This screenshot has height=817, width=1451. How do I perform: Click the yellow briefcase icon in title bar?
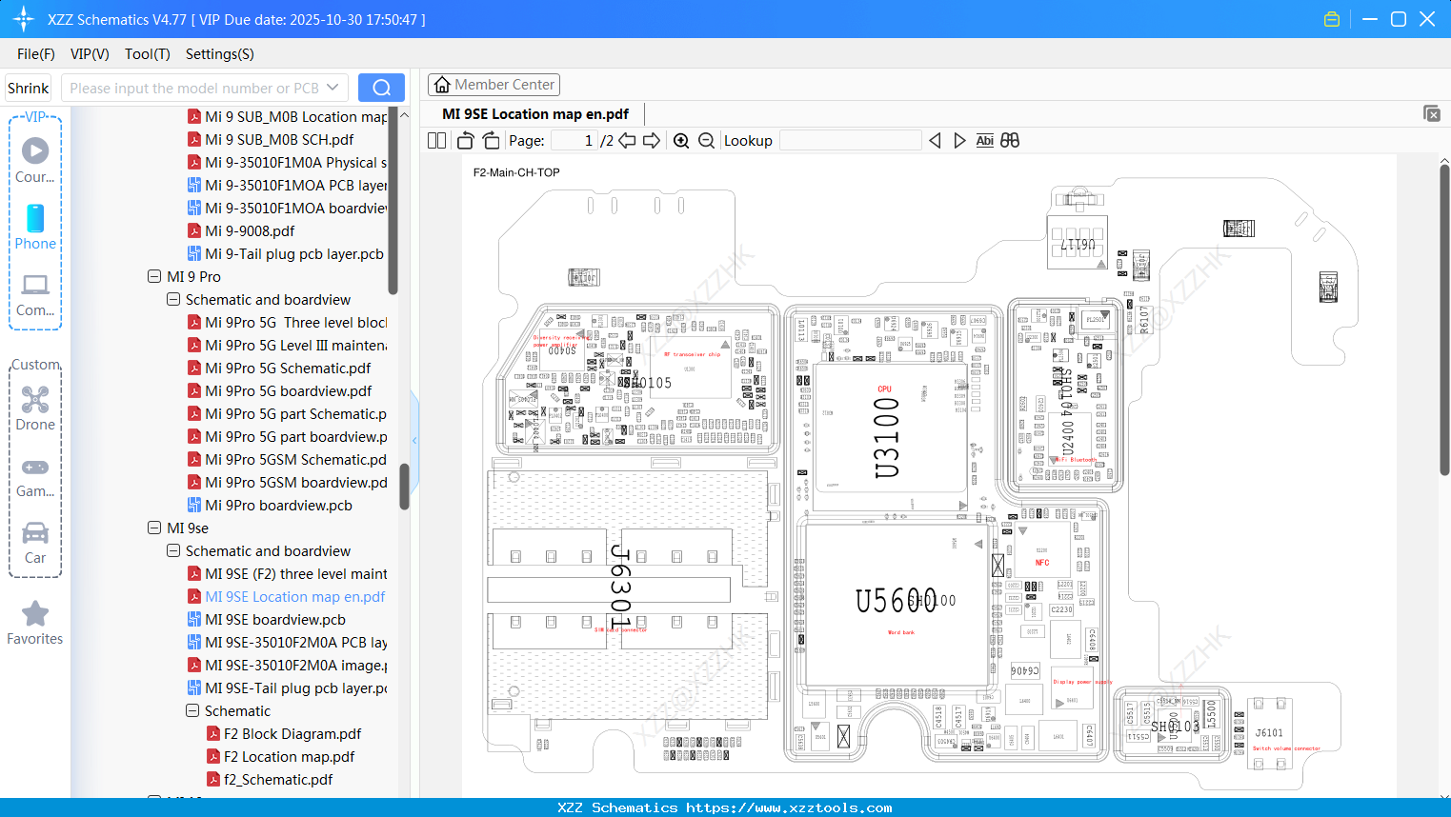[x=1331, y=18]
